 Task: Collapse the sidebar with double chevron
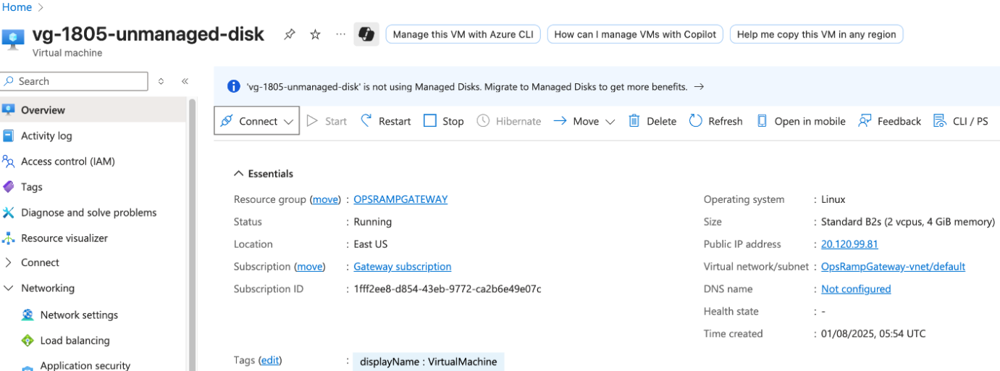(185, 81)
